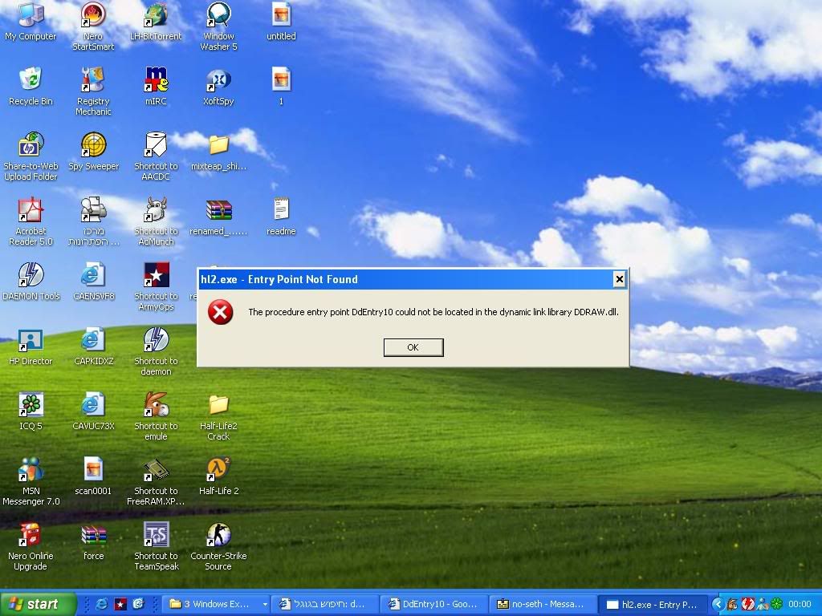Expand hidden system tray icons

pos(718,605)
